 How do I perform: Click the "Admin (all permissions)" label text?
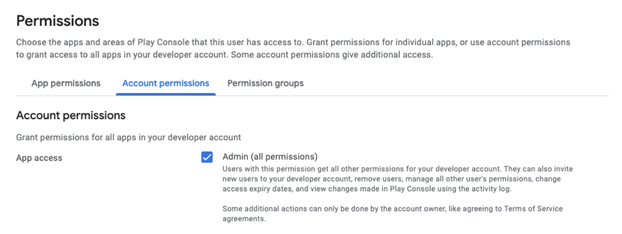point(270,157)
